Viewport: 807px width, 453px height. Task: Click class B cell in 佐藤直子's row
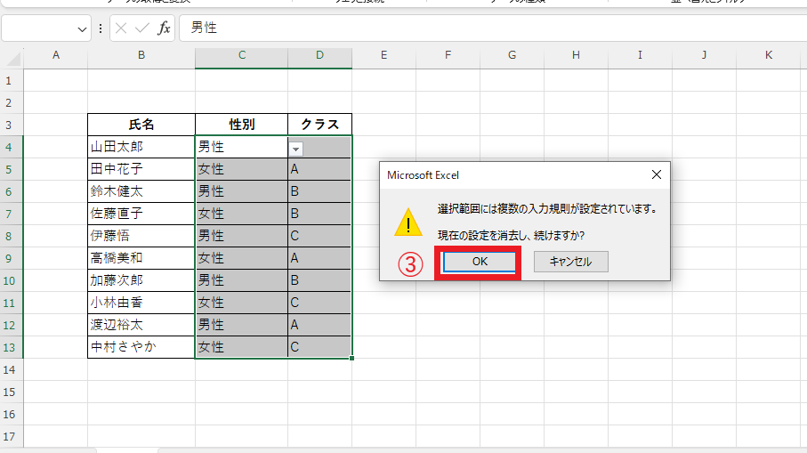coord(320,214)
